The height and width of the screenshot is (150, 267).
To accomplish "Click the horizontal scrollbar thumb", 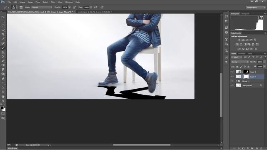I will pos(142,145).
